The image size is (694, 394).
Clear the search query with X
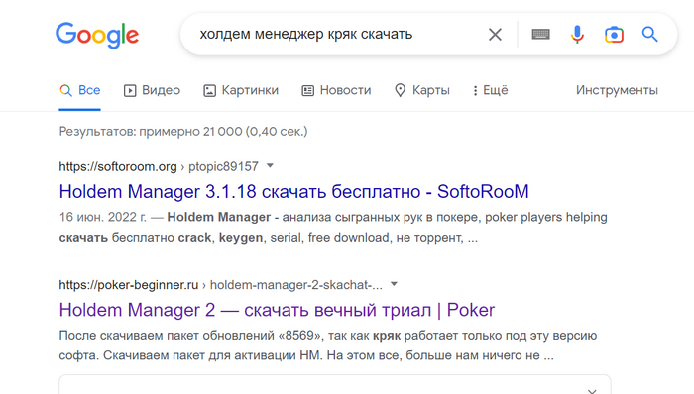click(x=495, y=35)
